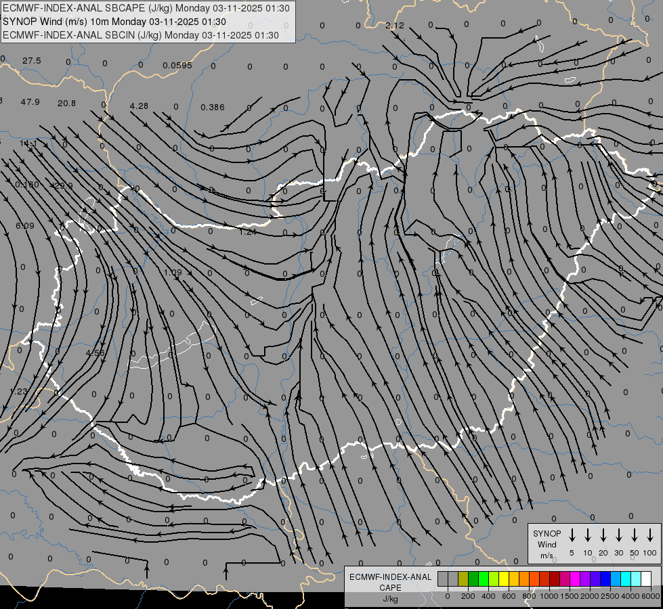663x609 pixels.
Task: Pick the bright green CAPE swatch
Action: click(x=484, y=579)
